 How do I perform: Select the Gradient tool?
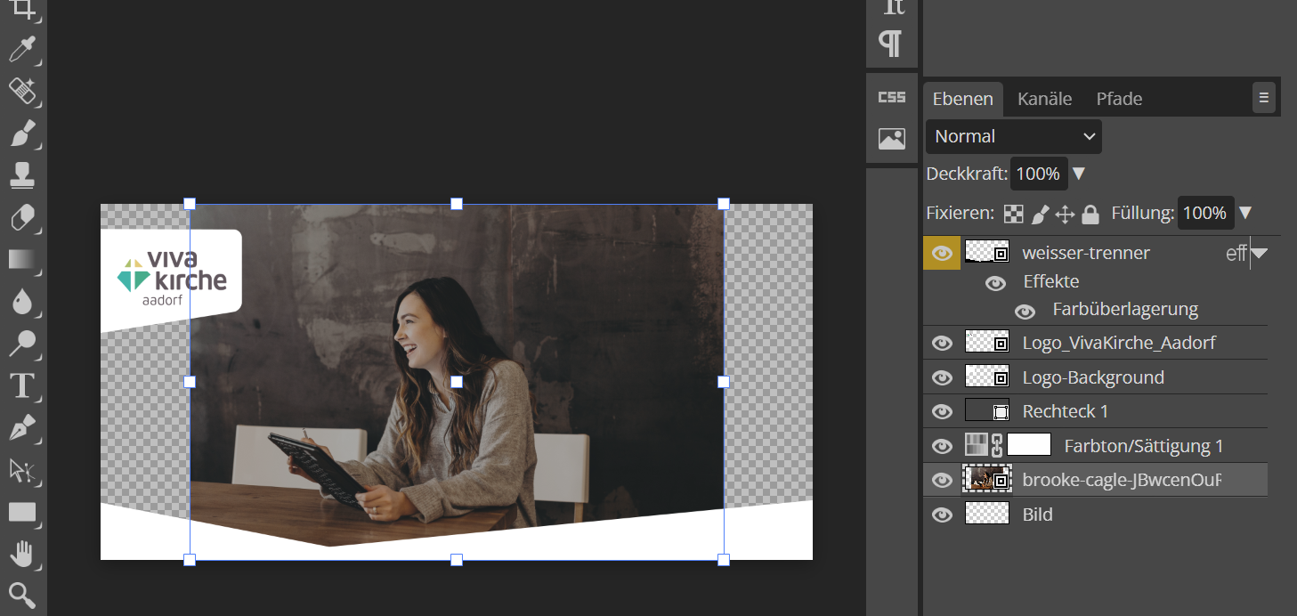(x=21, y=259)
